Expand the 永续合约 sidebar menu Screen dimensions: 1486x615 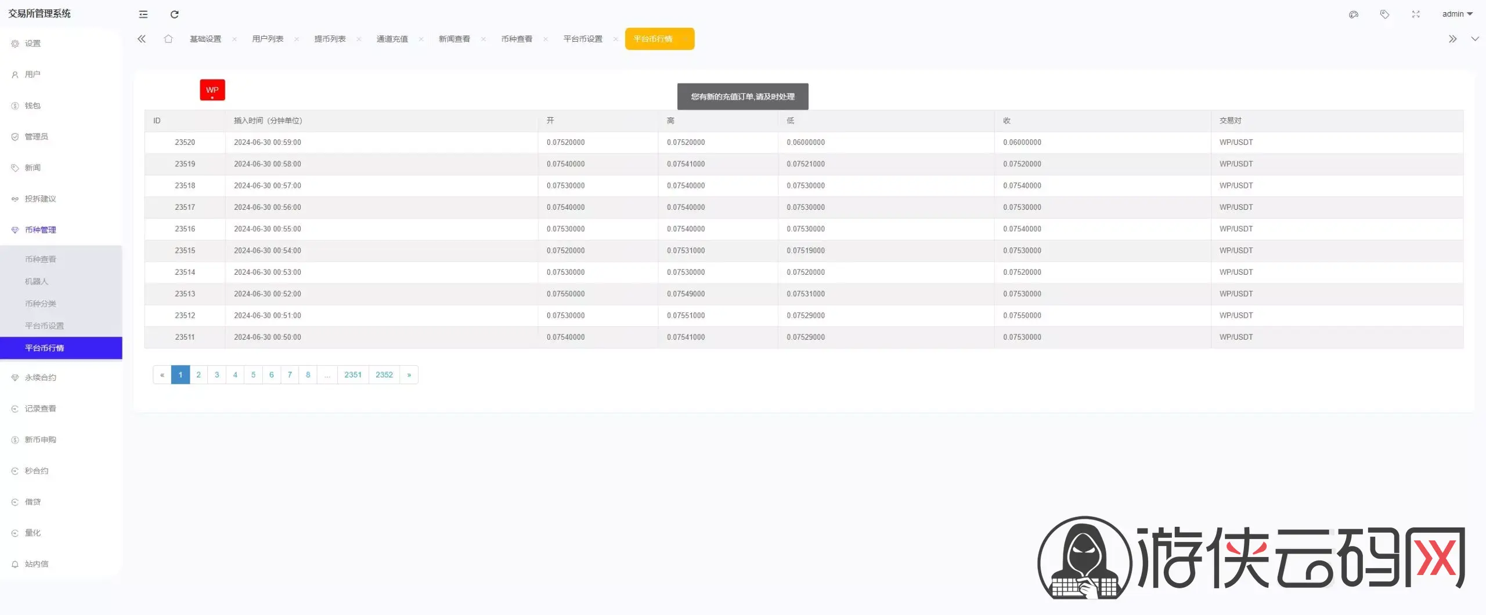coord(41,377)
